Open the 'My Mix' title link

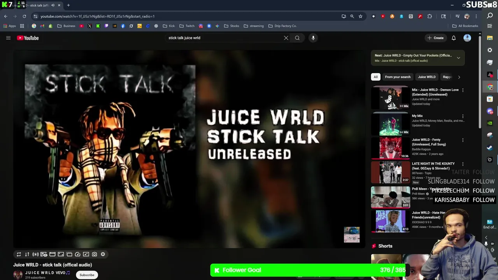point(417,116)
